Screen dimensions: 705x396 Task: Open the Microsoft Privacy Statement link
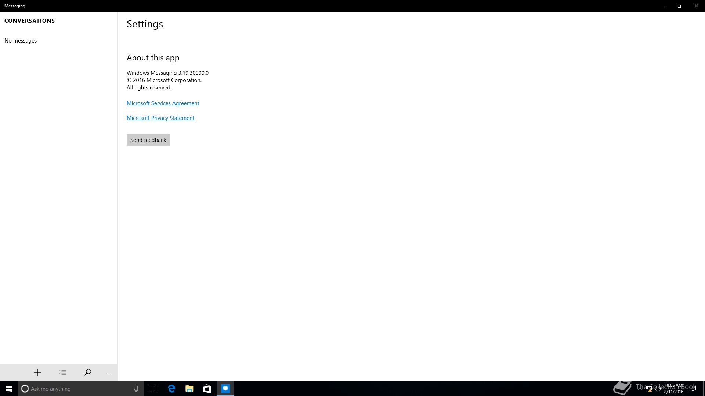pyautogui.click(x=160, y=118)
